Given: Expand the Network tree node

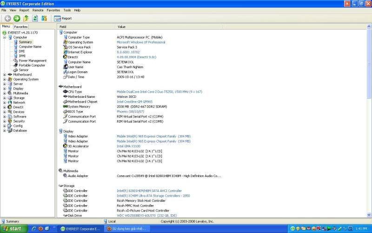Looking at the screenshot, I should [5, 103].
